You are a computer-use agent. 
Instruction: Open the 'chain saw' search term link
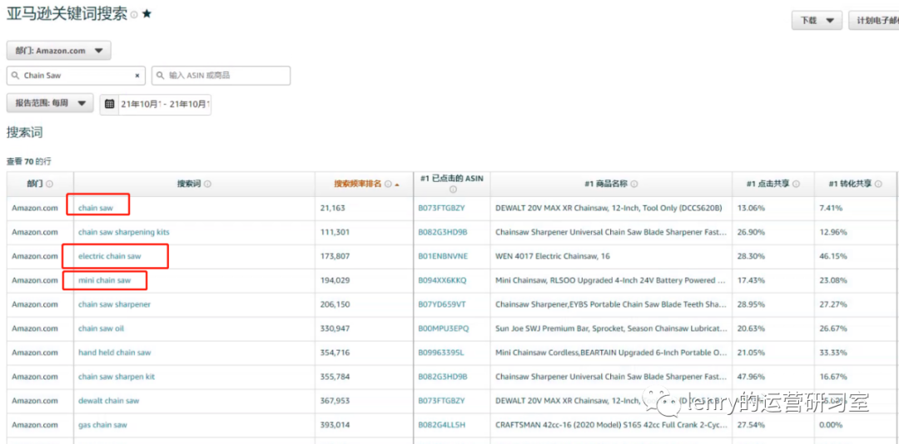coord(96,208)
